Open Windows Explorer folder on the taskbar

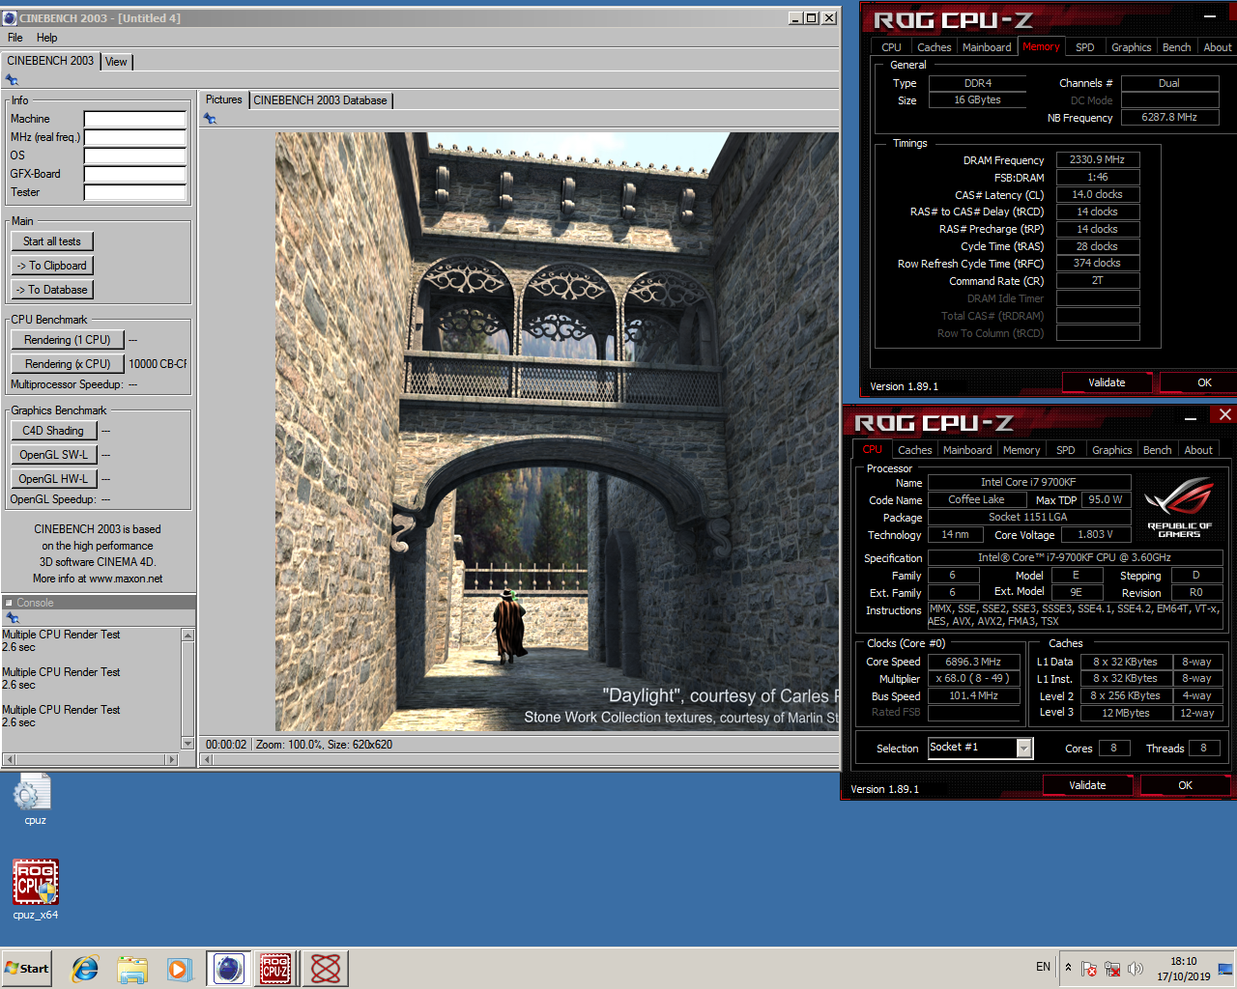(x=132, y=969)
